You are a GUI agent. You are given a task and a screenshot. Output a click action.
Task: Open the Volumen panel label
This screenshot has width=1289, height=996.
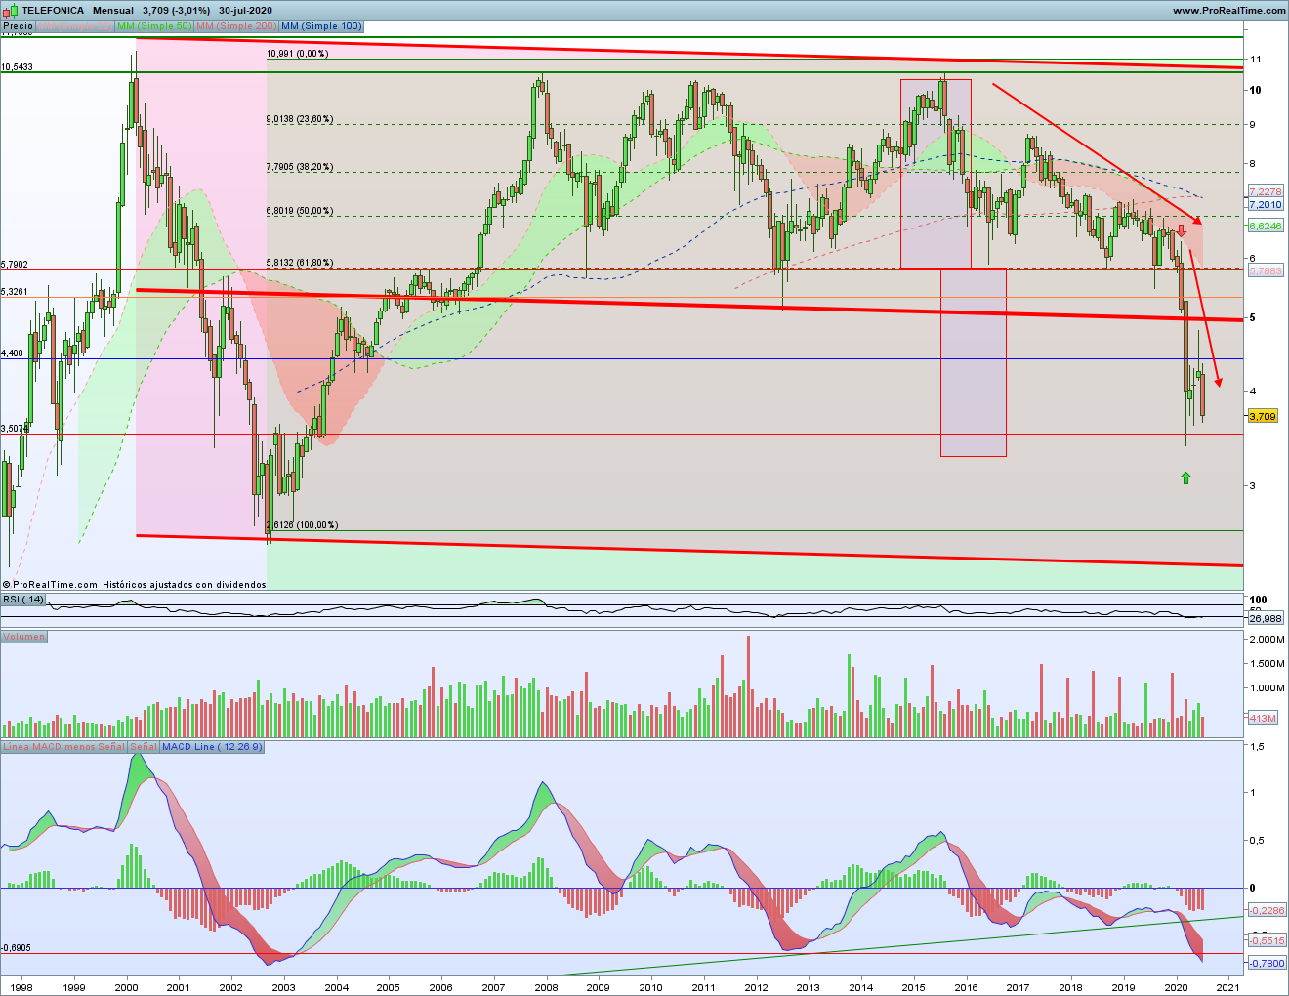click(23, 637)
